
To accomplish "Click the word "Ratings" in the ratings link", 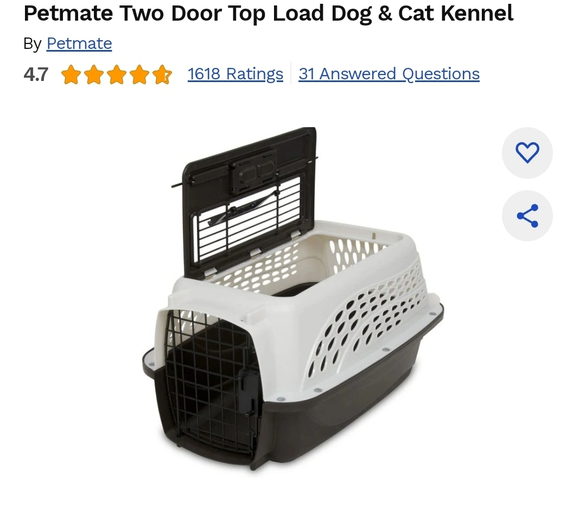I will coord(254,74).
